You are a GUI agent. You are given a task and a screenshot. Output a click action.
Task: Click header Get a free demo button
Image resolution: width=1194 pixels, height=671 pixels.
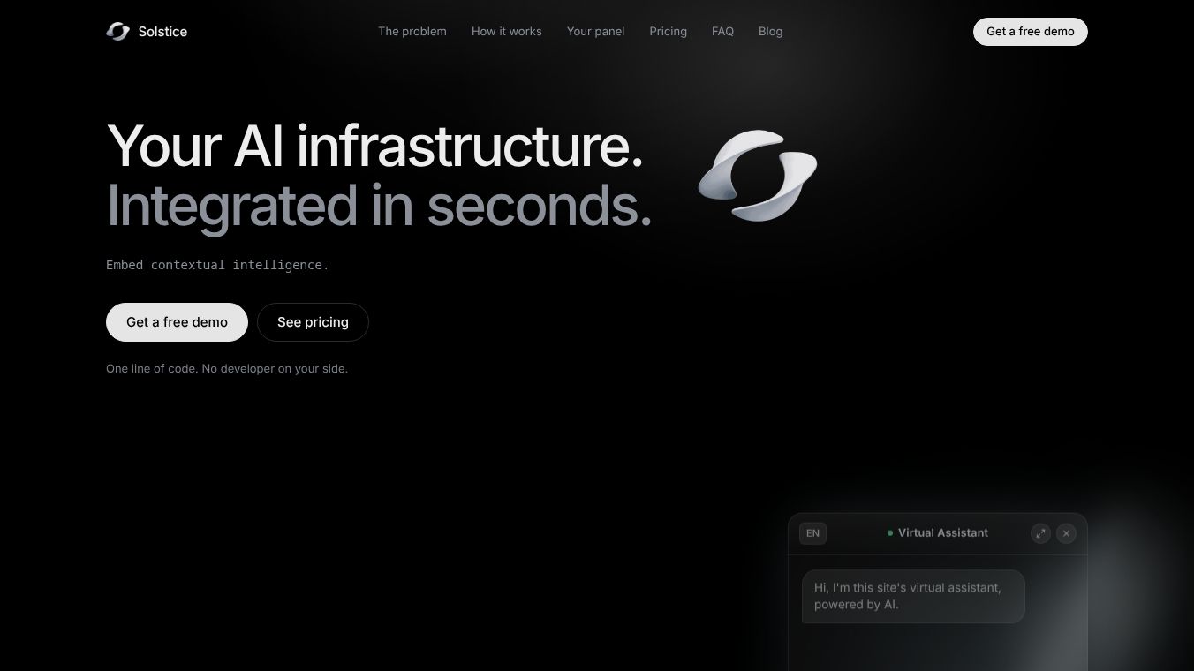click(1031, 32)
